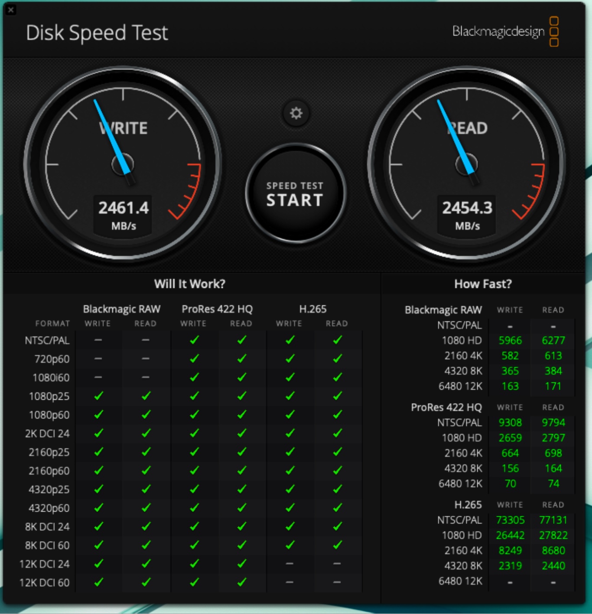This screenshot has height=614, width=592.
Task: Click the 4320p25 format row label
Action: click(x=49, y=490)
